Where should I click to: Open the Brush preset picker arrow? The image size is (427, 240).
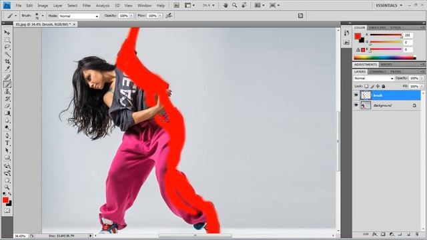click(x=43, y=16)
